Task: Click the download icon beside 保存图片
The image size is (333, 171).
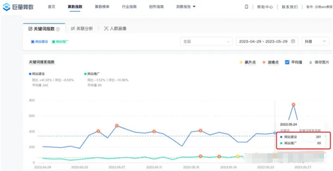Action: (x=310, y=63)
